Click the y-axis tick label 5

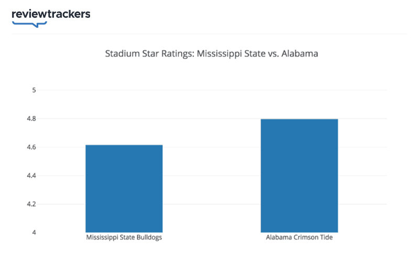pyautogui.click(x=33, y=90)
